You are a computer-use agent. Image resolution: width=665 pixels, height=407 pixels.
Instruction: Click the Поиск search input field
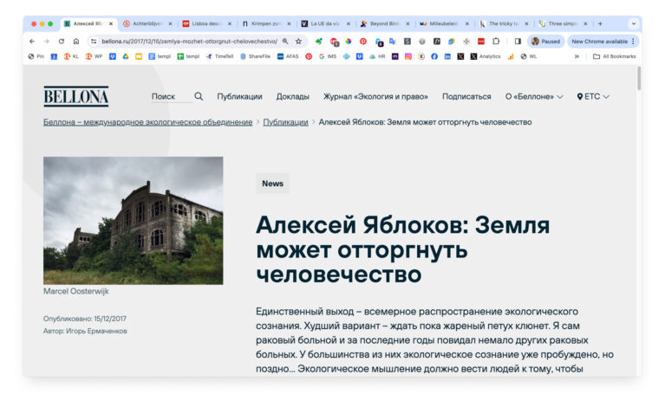[x=170, y=97]
